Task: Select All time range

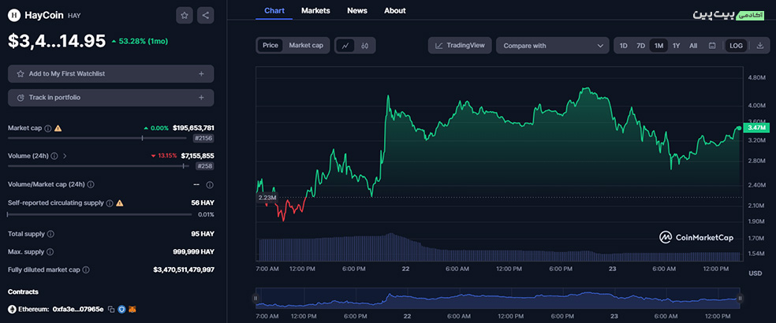Action: tap(693, 46)
